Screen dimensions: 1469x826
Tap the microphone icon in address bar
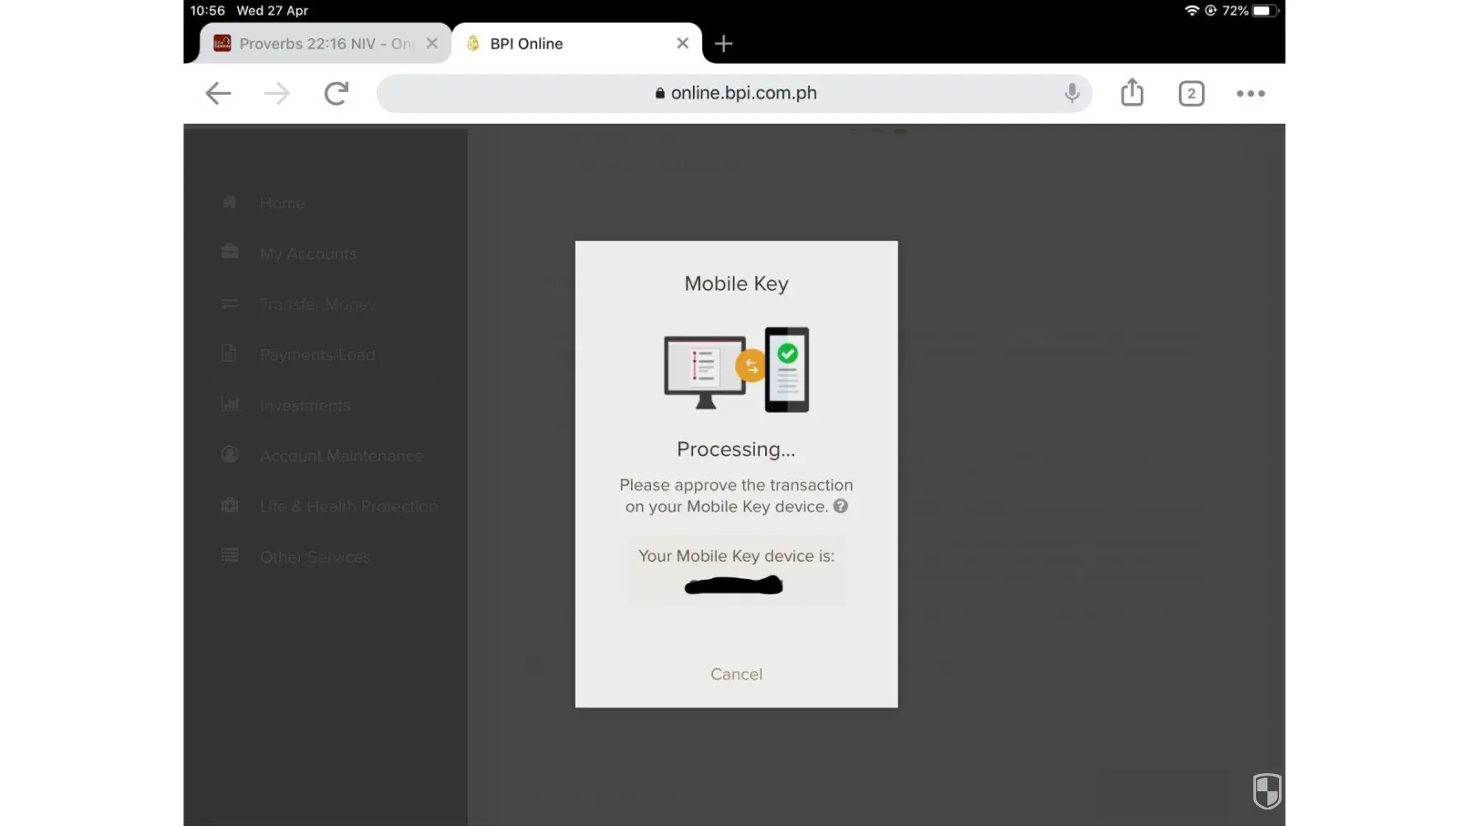click(1072, 93)
